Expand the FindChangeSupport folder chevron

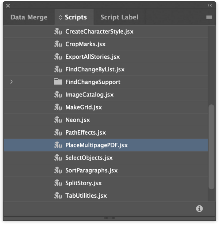click(12, 82)
